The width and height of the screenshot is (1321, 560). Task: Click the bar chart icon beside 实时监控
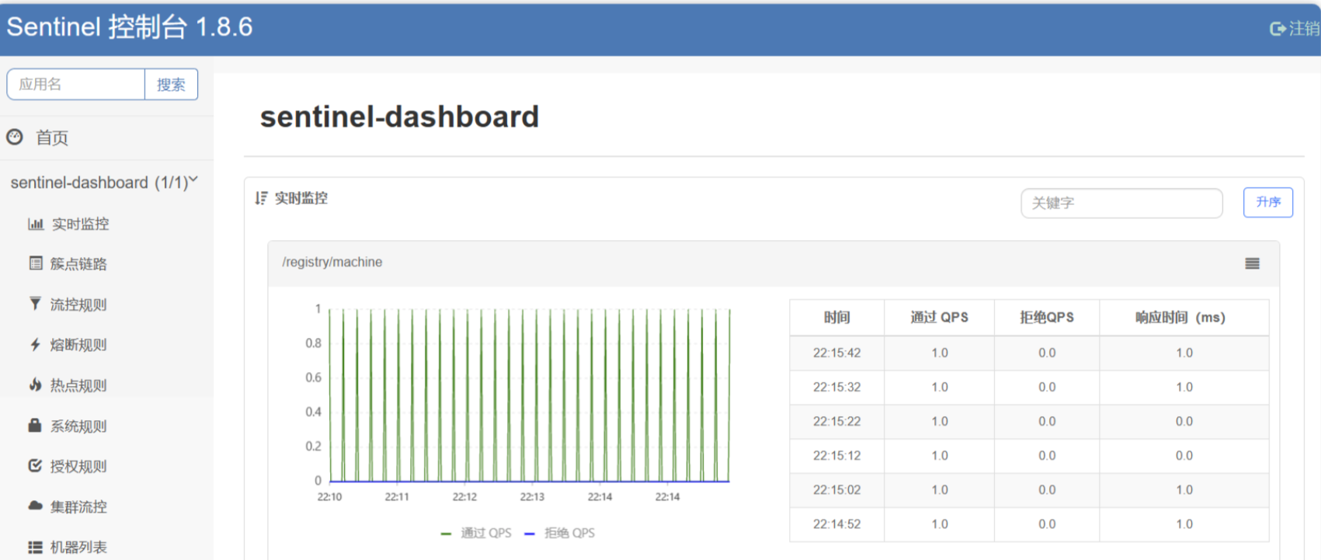36,224
